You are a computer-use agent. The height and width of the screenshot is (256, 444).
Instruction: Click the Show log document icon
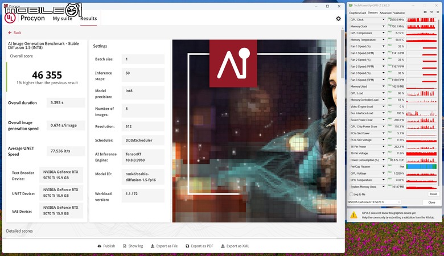(124, 246)
